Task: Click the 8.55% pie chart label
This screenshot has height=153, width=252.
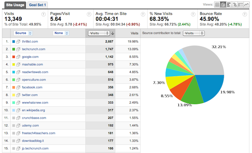Action: [167, 96]
